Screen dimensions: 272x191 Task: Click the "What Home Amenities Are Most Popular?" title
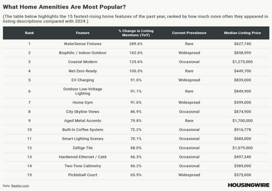65,7
